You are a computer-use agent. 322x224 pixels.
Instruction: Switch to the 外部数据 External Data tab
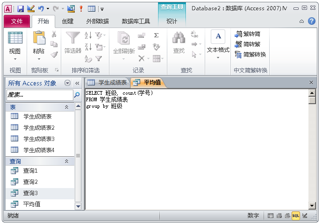coord(98,21)
